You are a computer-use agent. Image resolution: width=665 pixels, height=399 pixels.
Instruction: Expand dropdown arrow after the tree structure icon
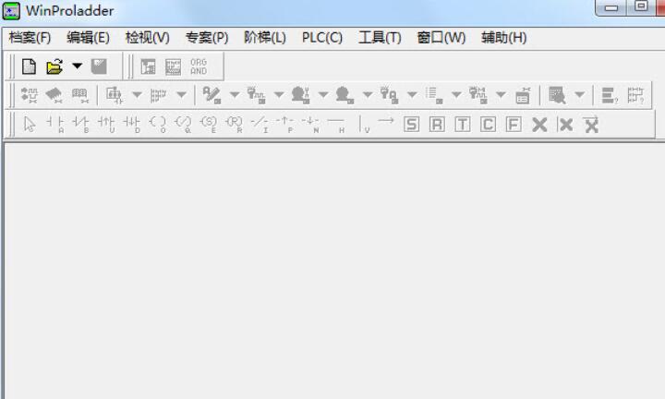tap(181, 94)
